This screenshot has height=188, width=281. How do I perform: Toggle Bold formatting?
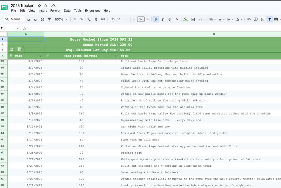[x=156, y=19]
